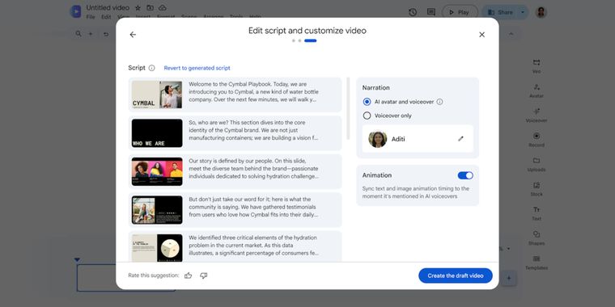Screen dimensions: 615x307
Task: Edit script text starting 'Welcome to the Cymbal Playbook'
Action: (x=253, y=92)
